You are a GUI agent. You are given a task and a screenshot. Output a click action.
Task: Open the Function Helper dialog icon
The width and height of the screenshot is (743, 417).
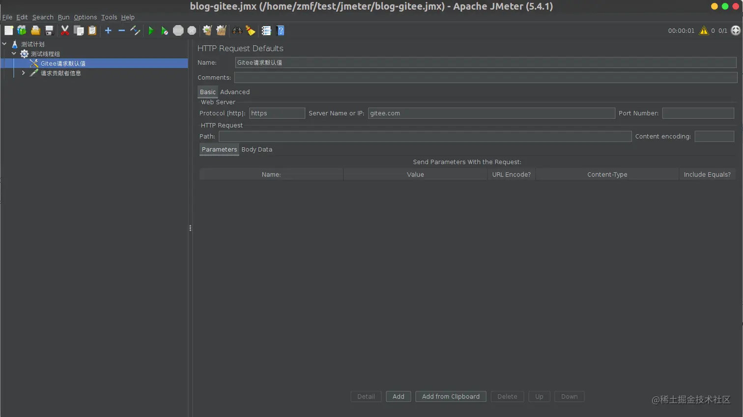click(x=266, y=30)
